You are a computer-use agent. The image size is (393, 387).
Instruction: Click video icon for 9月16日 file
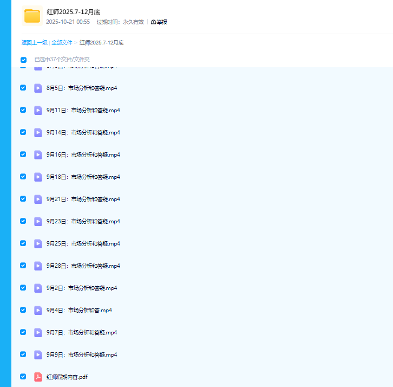(38, 154)
